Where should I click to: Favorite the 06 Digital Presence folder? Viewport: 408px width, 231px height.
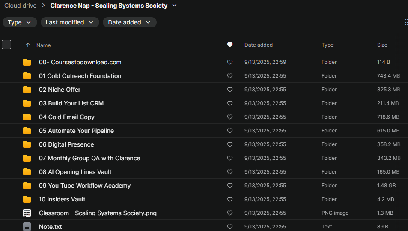coord(230,144)
